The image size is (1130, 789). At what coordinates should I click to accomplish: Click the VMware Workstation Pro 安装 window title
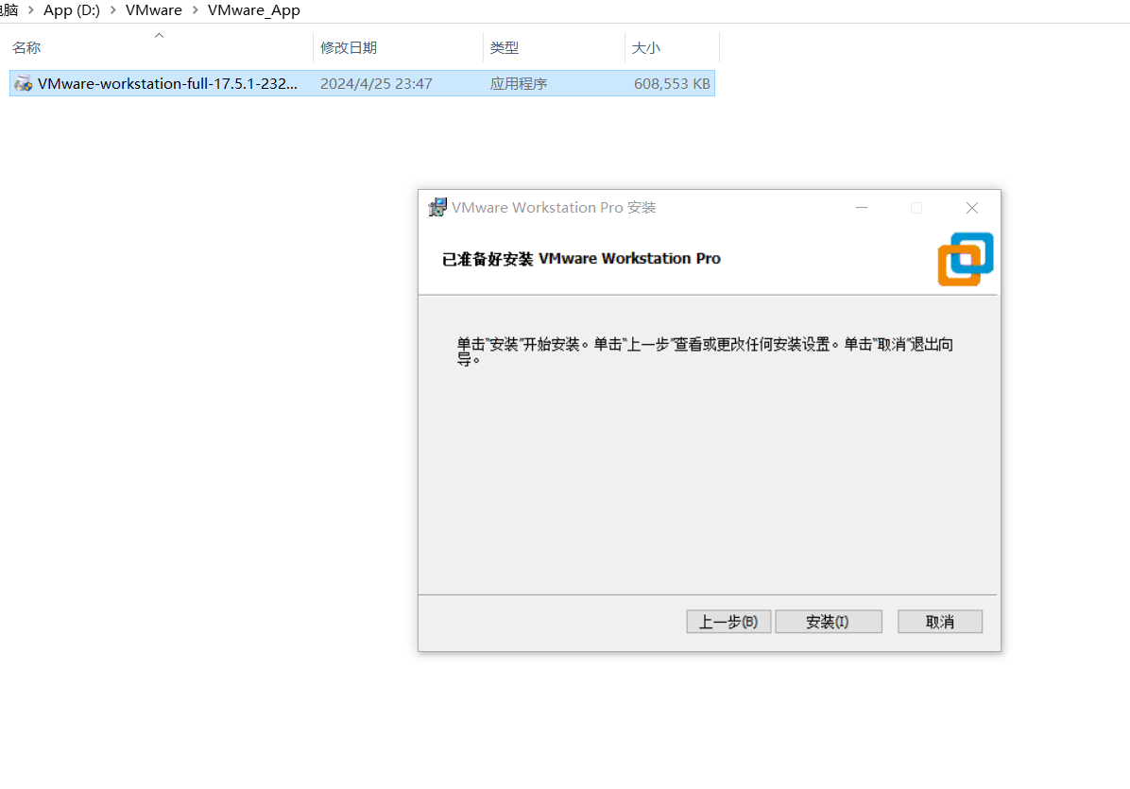tap(554, 208)
